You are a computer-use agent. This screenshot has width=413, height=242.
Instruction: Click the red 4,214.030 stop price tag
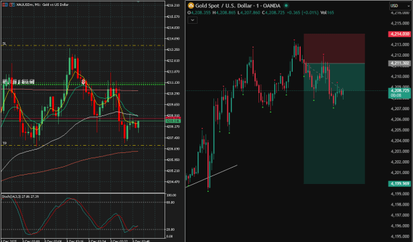tap(400, 34)
